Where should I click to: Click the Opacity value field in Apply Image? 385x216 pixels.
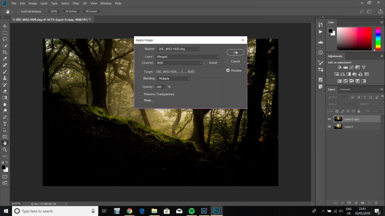[x=160, y=86]
